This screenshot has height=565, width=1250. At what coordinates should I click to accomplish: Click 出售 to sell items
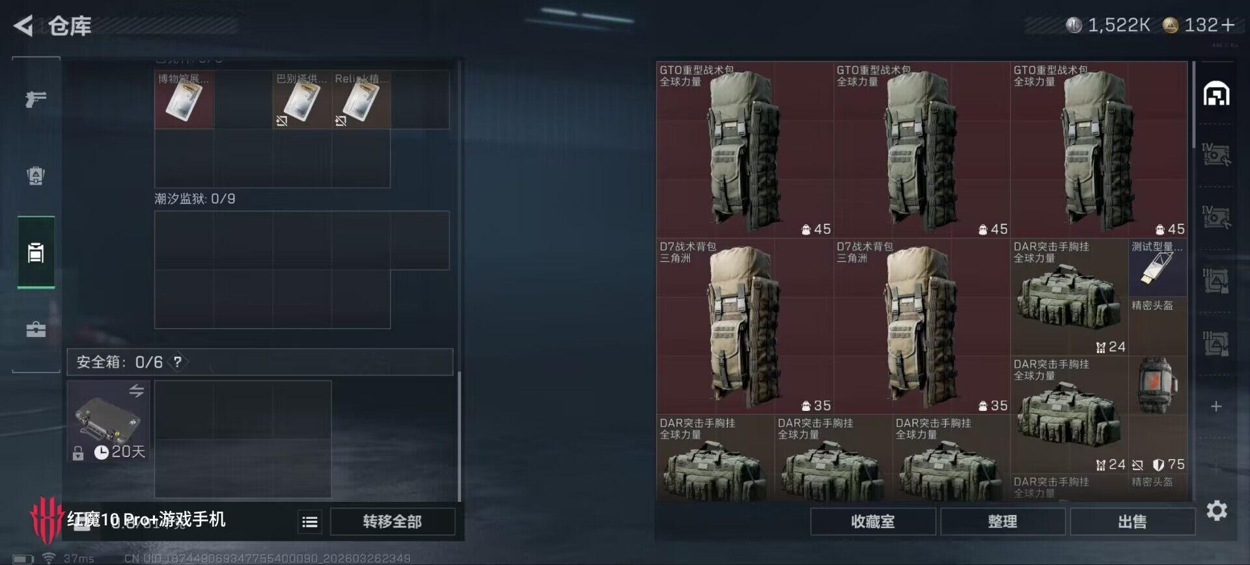tap(1132, 521)
